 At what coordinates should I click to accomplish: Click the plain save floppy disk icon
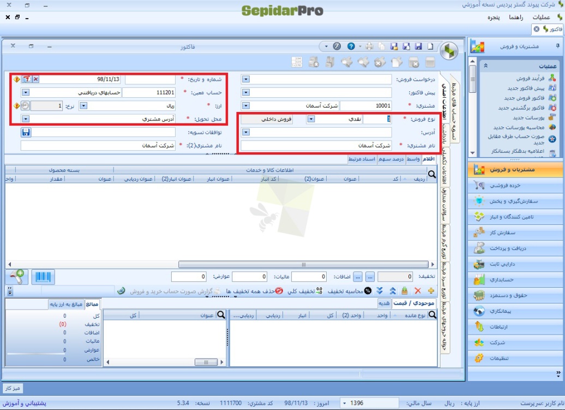(418, 46)
